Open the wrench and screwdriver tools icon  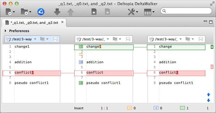(131, 12)
